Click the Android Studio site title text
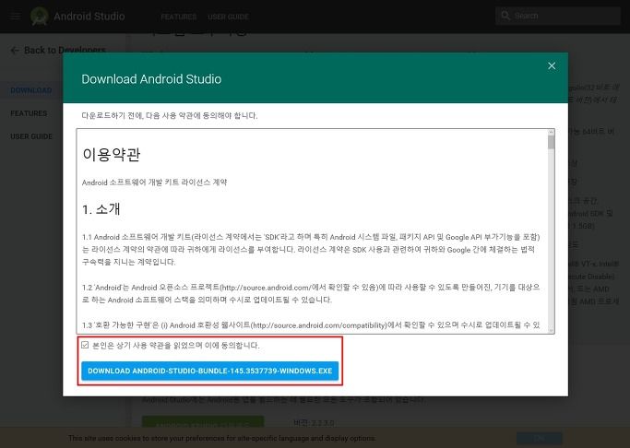630x448 pixels. tap(89, 17)
